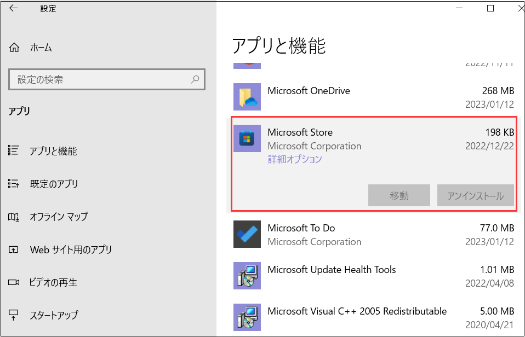The width and height of the screenshot is (525, 337).
Task: Click the Microsoft Store app icon
Action: (247, 138)
